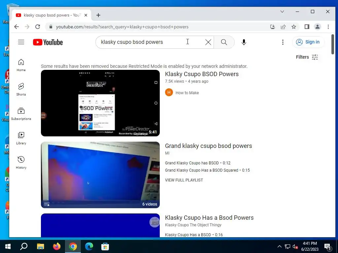Open Grand klasky csupo playlist thumbnail

point(100,175)
